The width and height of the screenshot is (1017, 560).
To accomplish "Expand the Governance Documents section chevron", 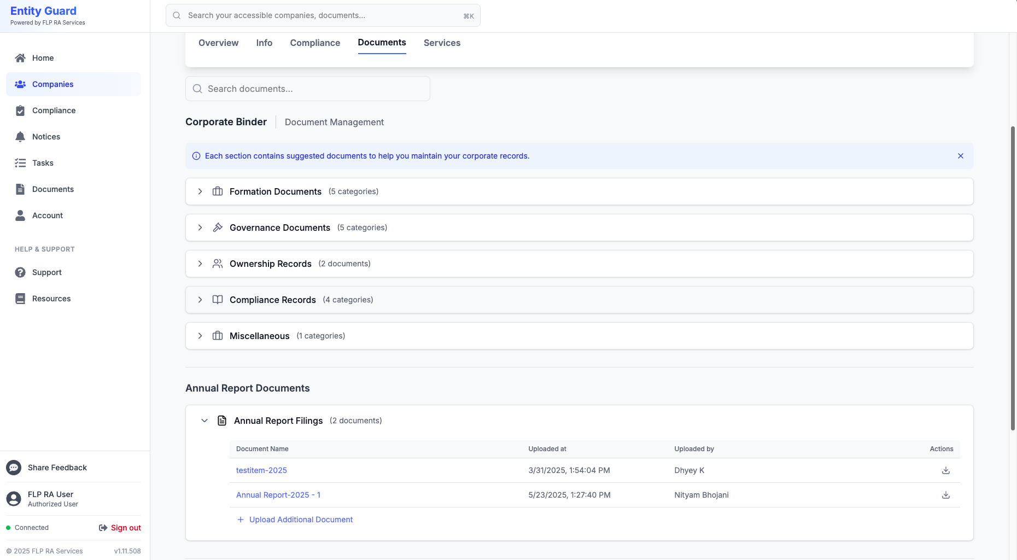I will click(200, 227).
